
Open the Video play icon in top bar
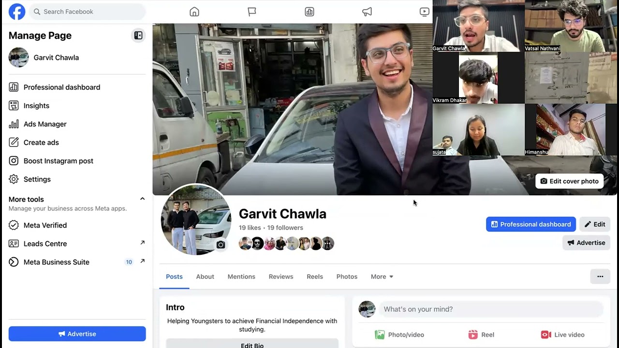tap(424, 12)
